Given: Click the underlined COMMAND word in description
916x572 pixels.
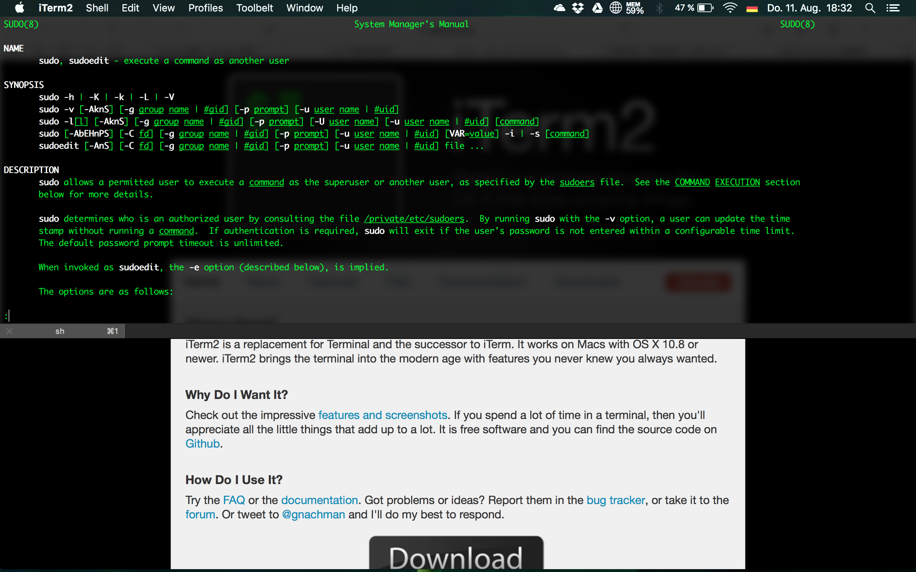Looking at the screenshot, I should (692, 182).
